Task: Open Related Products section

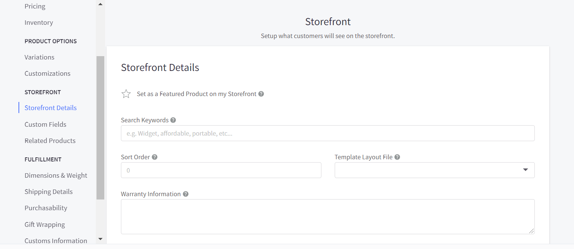Action: [50, 141]
